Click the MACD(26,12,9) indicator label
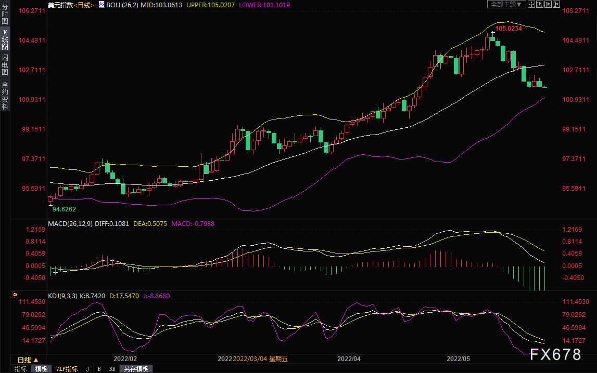The image size is (597, 373). pyautogui.click(x=70, y=224)
